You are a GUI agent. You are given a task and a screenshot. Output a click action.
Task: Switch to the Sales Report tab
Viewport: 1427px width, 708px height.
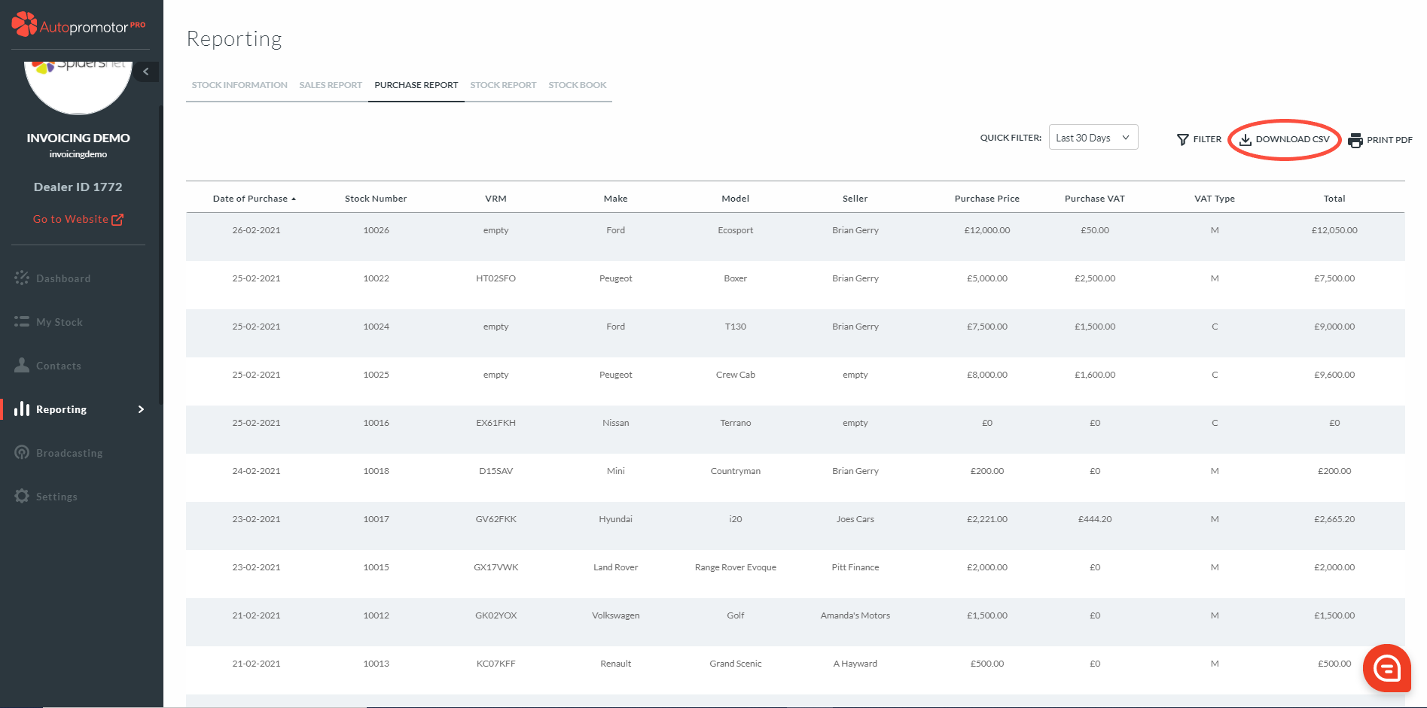coord(331,85)
